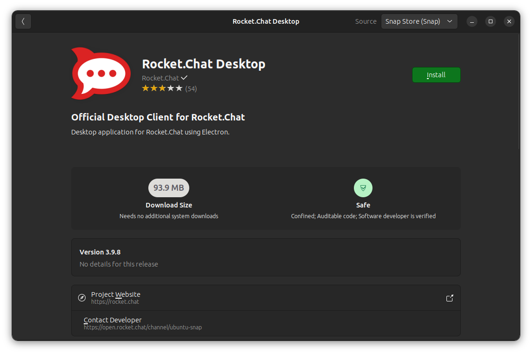
Task: Maximize the software window
Action: pyautogui.click(x=491, y=21)
